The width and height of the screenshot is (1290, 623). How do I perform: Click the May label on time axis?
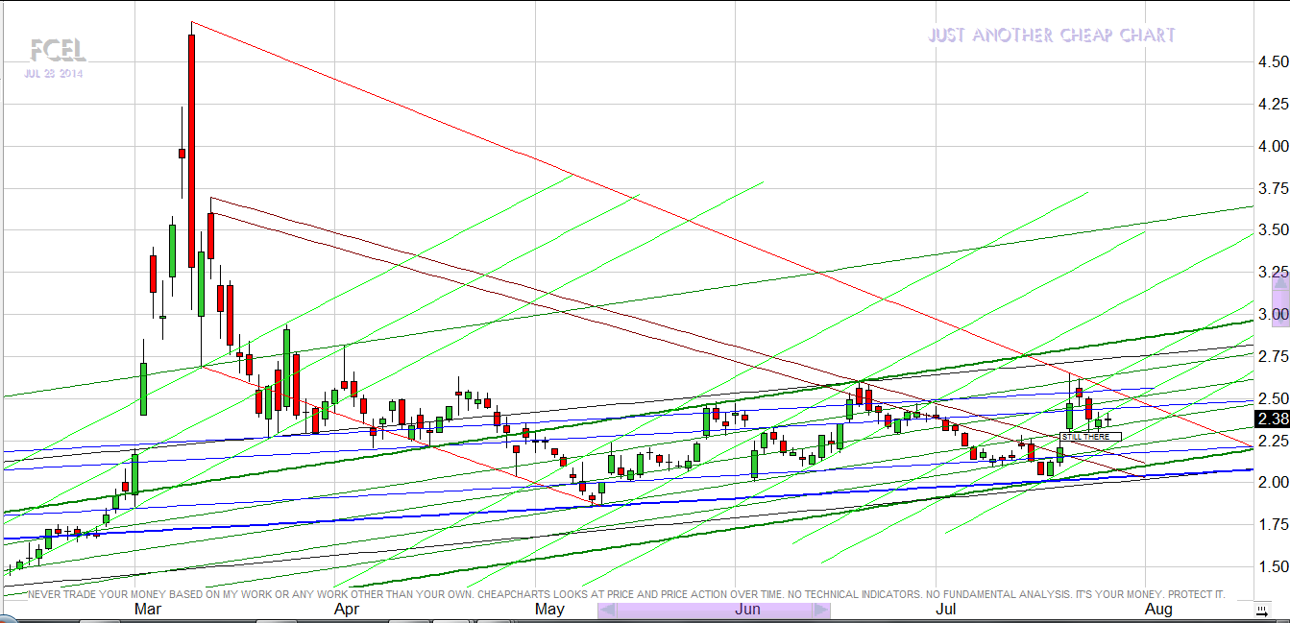tap(549, 610)
